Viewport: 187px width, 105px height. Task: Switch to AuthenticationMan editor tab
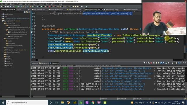131,10
